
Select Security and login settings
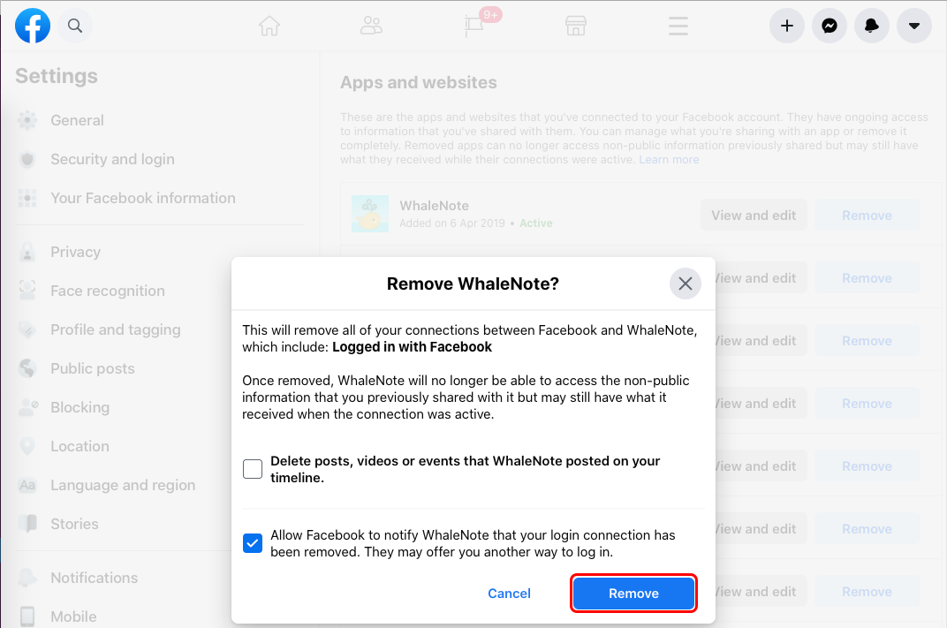coord(112,159)
